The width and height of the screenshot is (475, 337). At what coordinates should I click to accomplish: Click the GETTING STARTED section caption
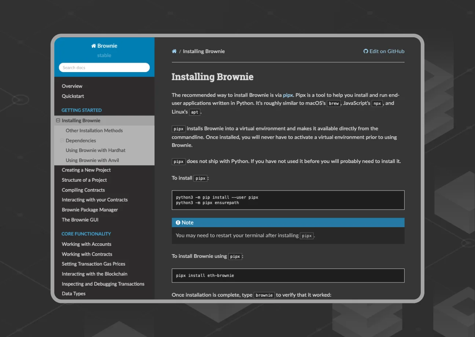pyautogui.click(x=81, y=110)
